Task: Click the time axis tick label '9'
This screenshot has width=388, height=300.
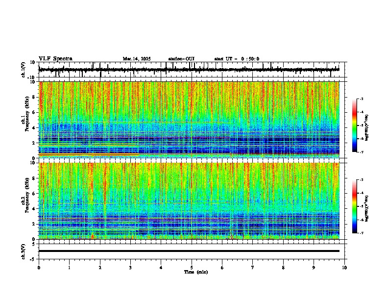Action: pyautogui.click(x=314, y=268)
